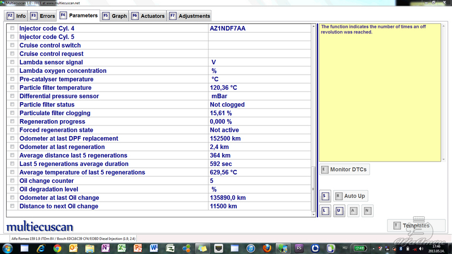The width and height of the screenshot is (452, 254).
Task: Switch to the Errors tab
Action: (43, 16)
